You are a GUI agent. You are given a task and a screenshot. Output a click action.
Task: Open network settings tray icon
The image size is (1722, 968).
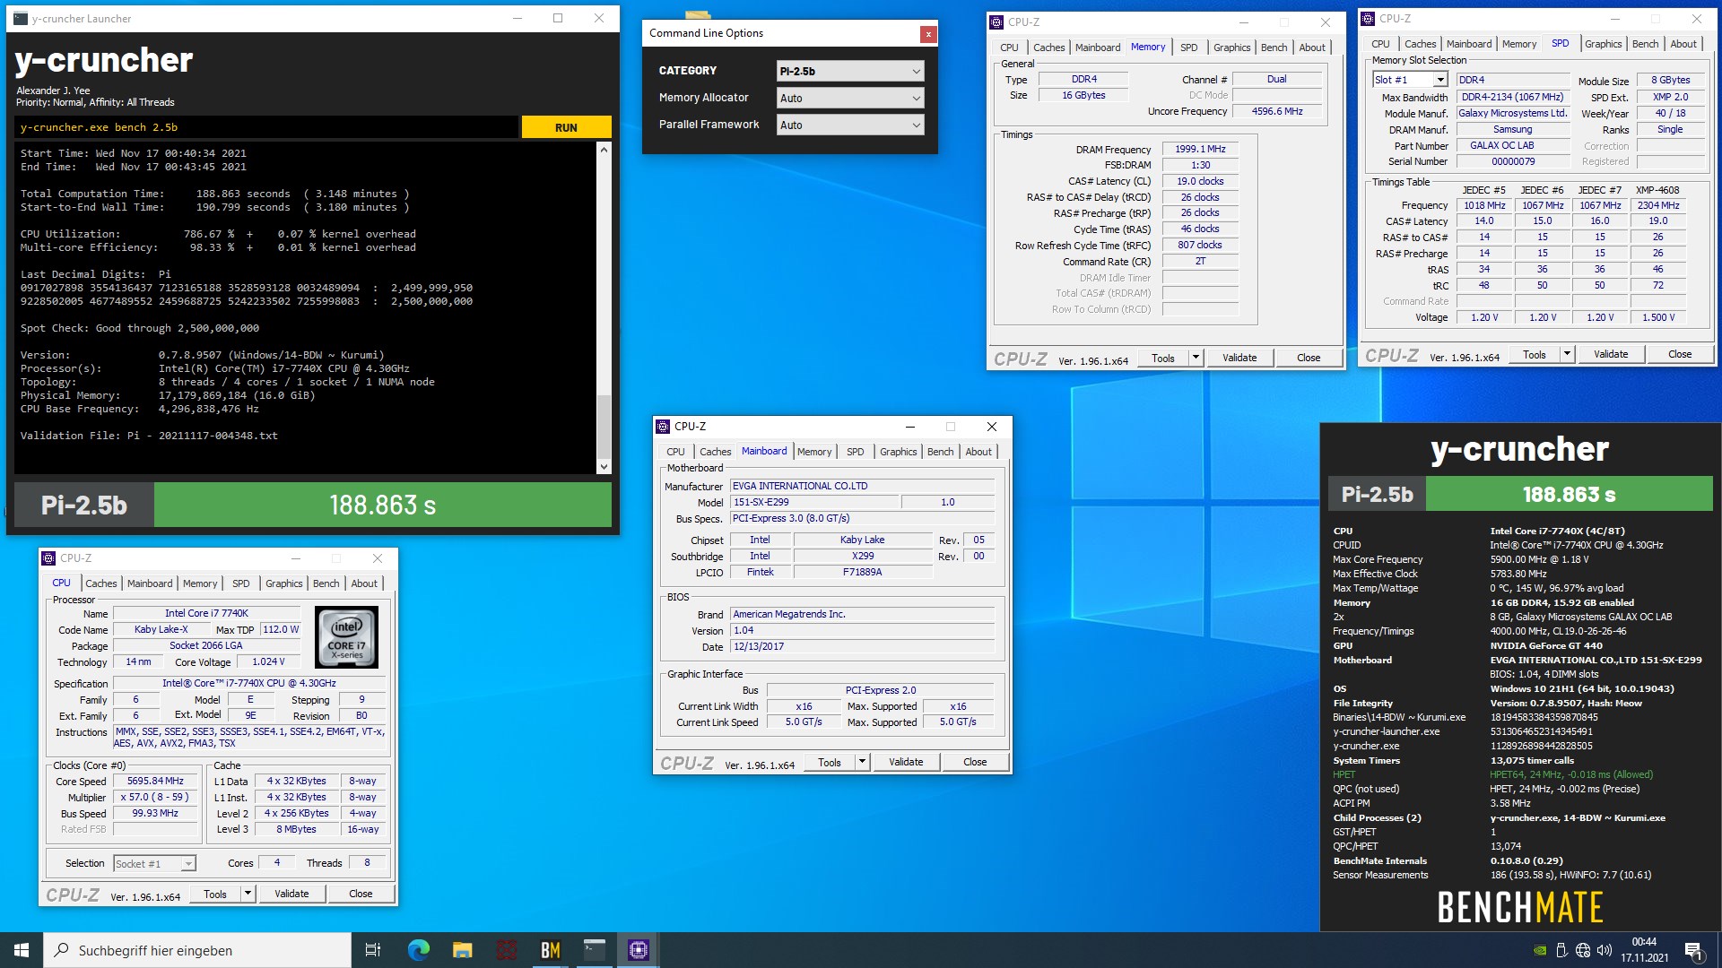[x=1583, y=950]
